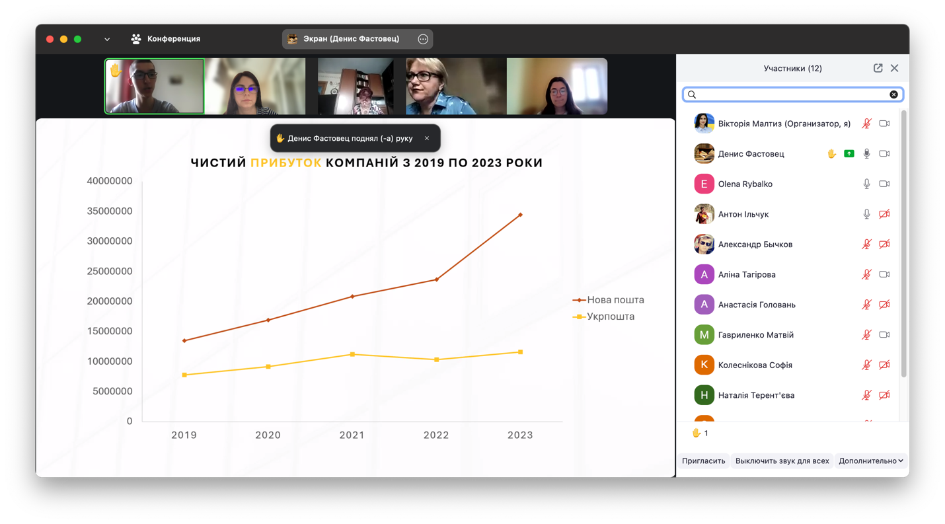The height and width of the screenshot is (524, 945).
Task: Click the participants list scrollbar
Action: pos(903,244)
